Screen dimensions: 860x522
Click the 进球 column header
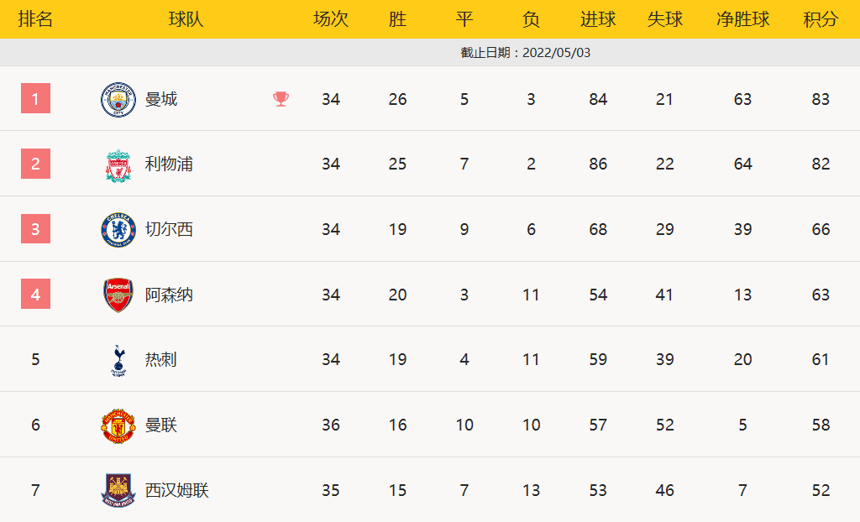pos(598,19)
